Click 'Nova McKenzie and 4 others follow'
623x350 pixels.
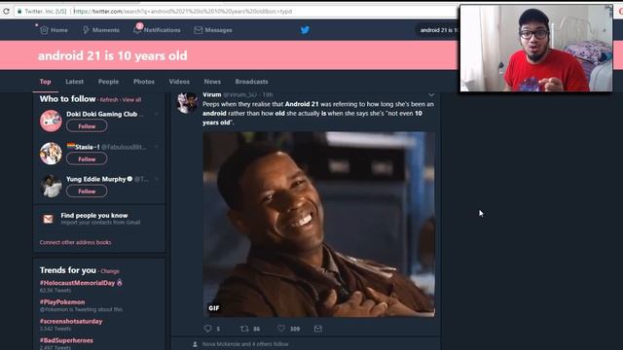point(245,344)
